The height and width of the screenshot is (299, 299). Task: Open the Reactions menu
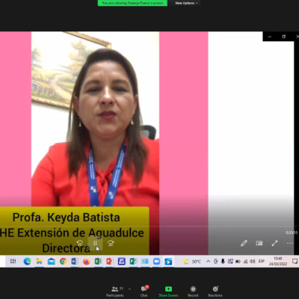point(215,292)
